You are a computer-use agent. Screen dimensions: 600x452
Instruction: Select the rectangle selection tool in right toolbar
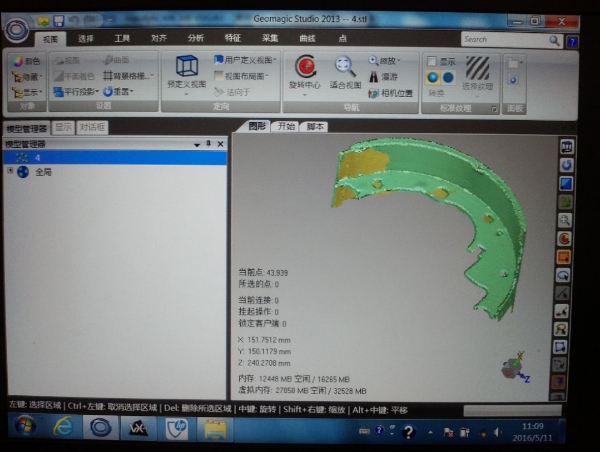coord(564,257)
